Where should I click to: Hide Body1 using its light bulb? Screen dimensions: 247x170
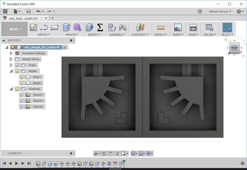click(22, 77)
